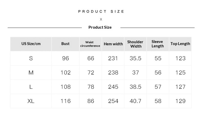Click the 'Waist circumference' column header
Screen dimensions: 202x120
pos(90,44)
